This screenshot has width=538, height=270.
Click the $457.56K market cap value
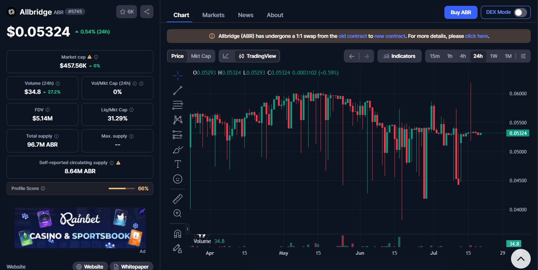click(x=73, y=65)
